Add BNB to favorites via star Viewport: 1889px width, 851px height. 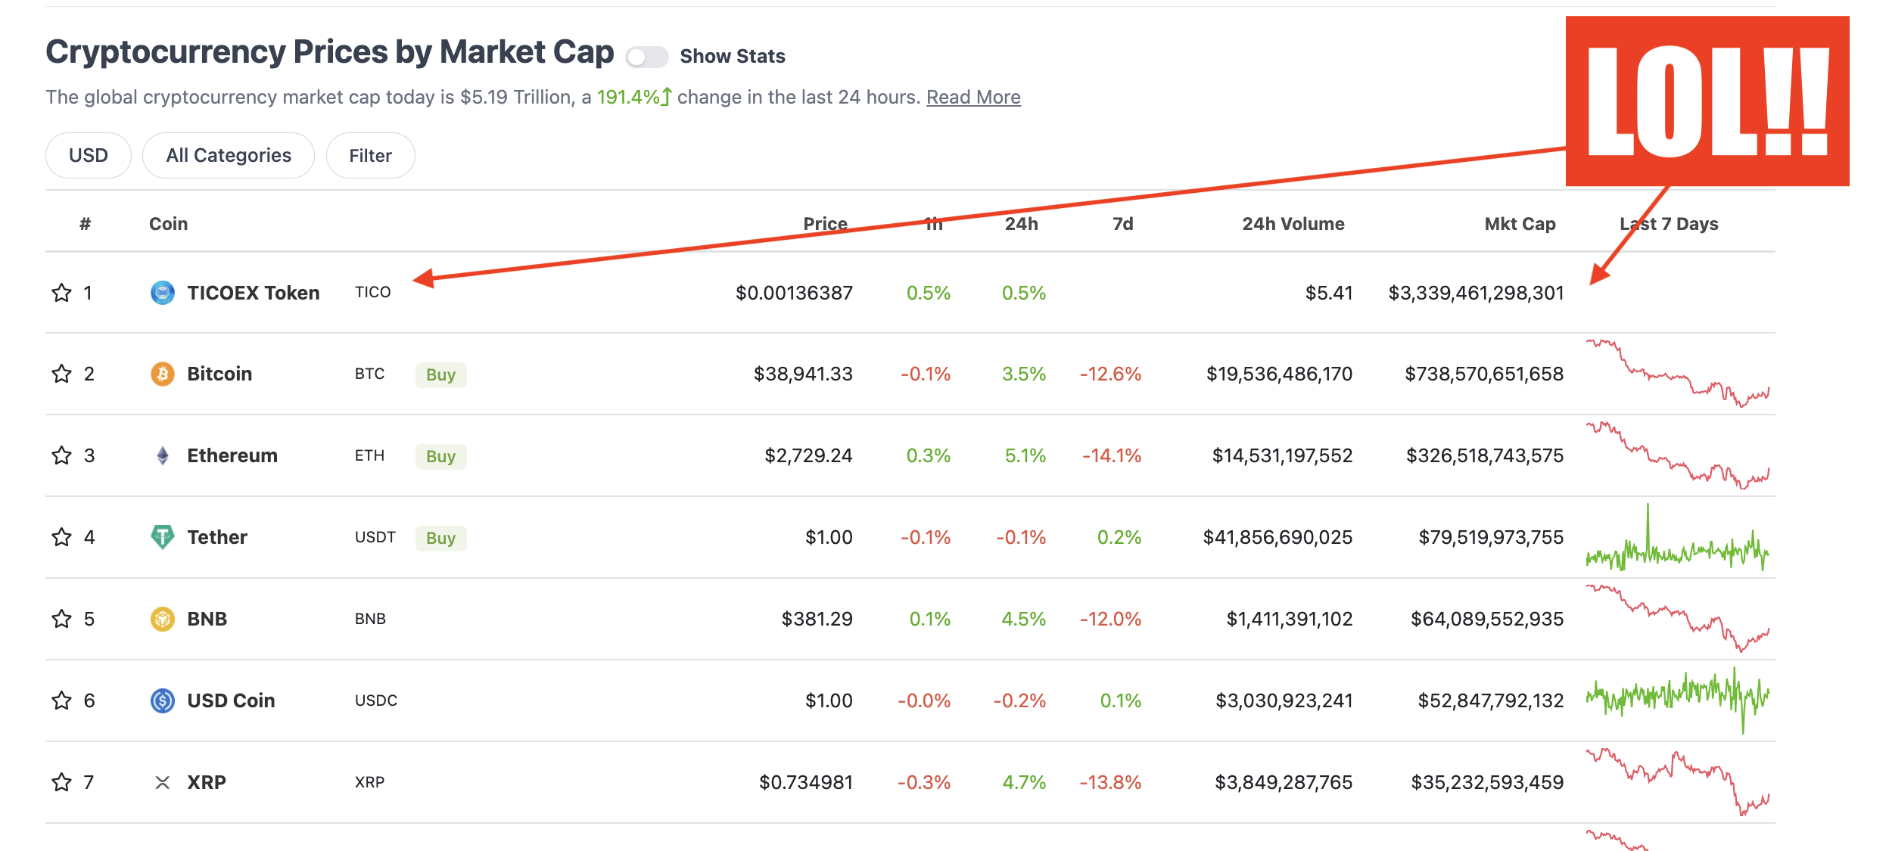tap(61, 619)
